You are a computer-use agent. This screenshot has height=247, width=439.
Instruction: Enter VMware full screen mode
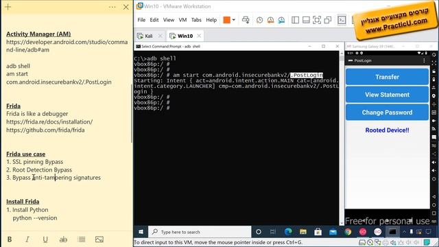click(x=317, y=20)
